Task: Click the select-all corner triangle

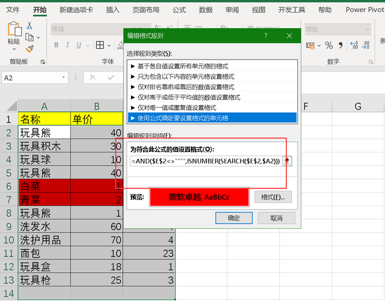Action: point(12,106)
